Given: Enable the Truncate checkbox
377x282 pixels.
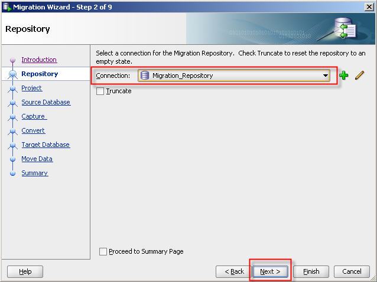Looking at the screenshot, I should [100, 91].
